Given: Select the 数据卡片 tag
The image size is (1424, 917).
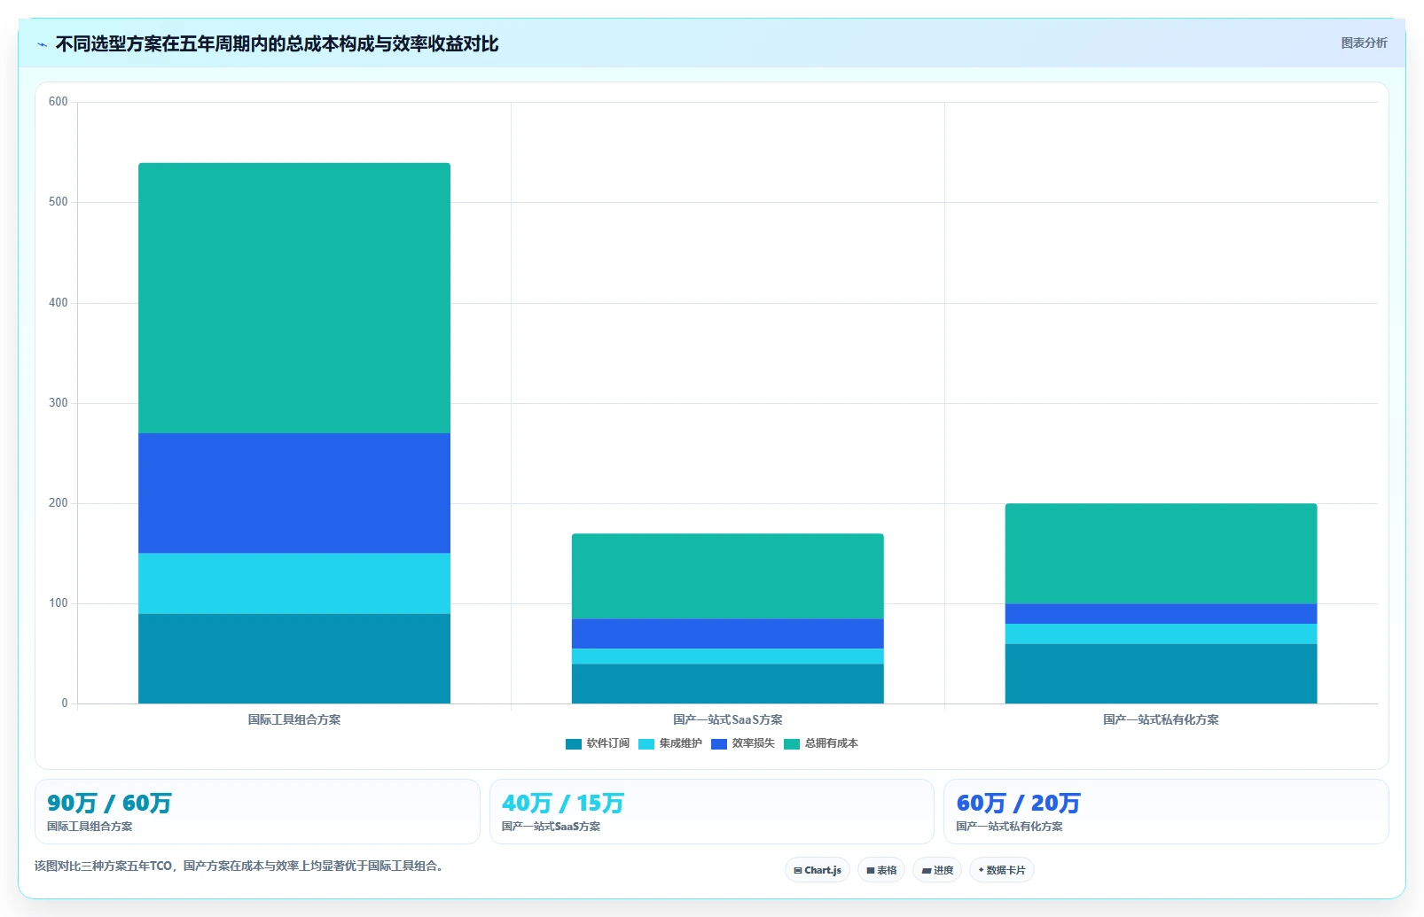Looking at the screenshot, I should 1002,870.
